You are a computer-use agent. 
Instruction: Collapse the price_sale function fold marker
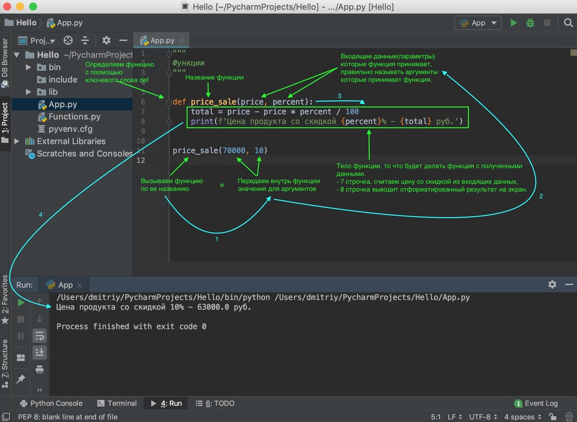point(169,102)
